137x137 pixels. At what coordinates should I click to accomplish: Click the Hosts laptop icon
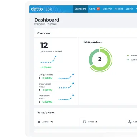(85, 122)
